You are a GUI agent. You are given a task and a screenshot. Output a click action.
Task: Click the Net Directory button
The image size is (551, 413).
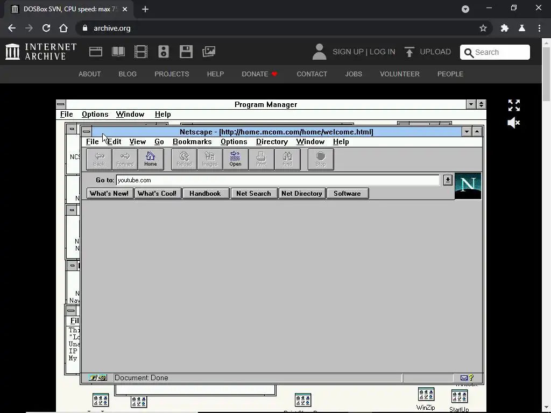(302, 194)
